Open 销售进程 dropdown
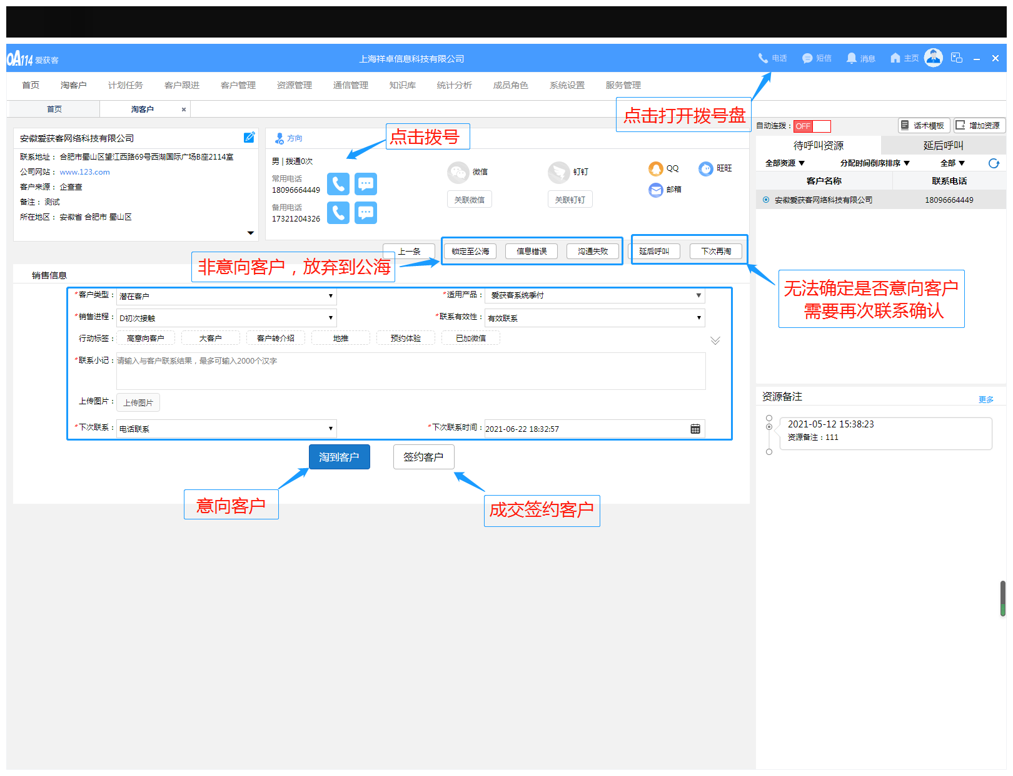This screenshot has width=1013, height=776. pos(226,318)
